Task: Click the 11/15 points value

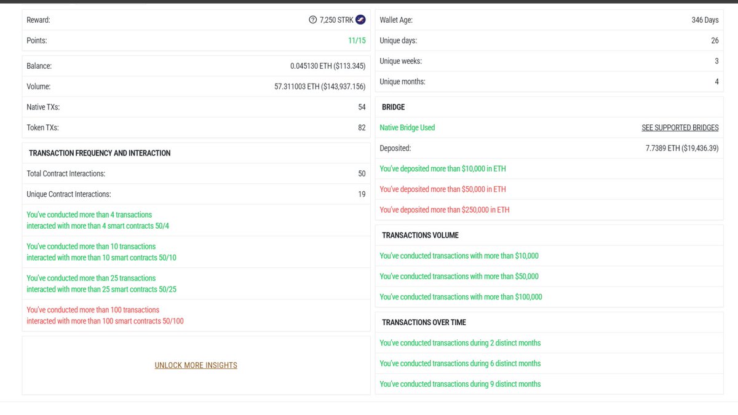Action: coord(357,41)
